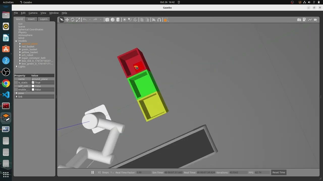This screenshot has width=323, height=181.
Task: Insert a cylinder shape from toolbar
Action: tap(118, 20)
